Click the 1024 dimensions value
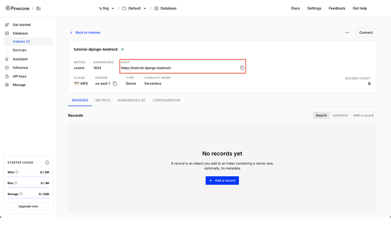Image resolution: width=391 pixels, height=230 pixels. [x=97, y=68]
